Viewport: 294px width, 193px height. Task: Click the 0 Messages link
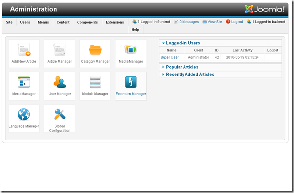(189, 22)
